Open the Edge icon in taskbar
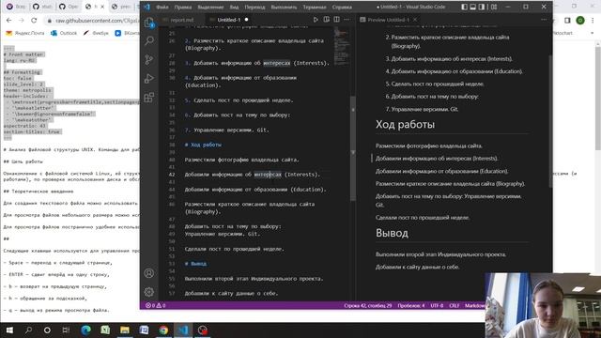This screenshot has height=338, width=601. (85, 330)
